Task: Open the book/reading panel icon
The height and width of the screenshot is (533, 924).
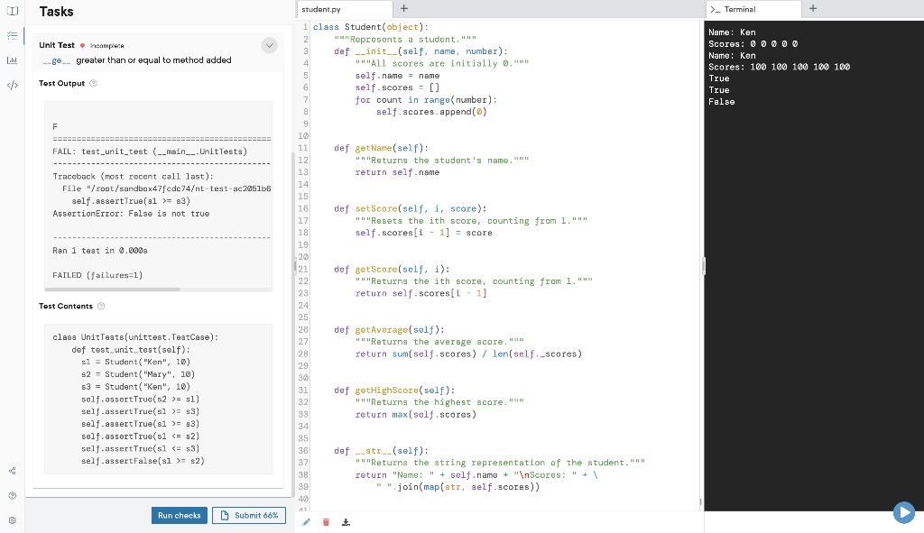Action: pos(13,11)
